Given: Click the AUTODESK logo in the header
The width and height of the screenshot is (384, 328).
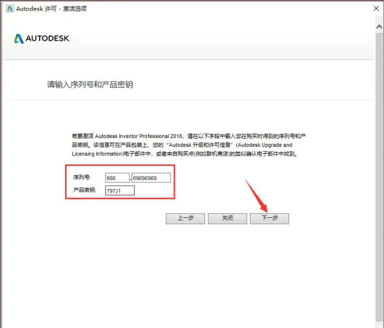Looking at the screenshot, I should 42,38.
